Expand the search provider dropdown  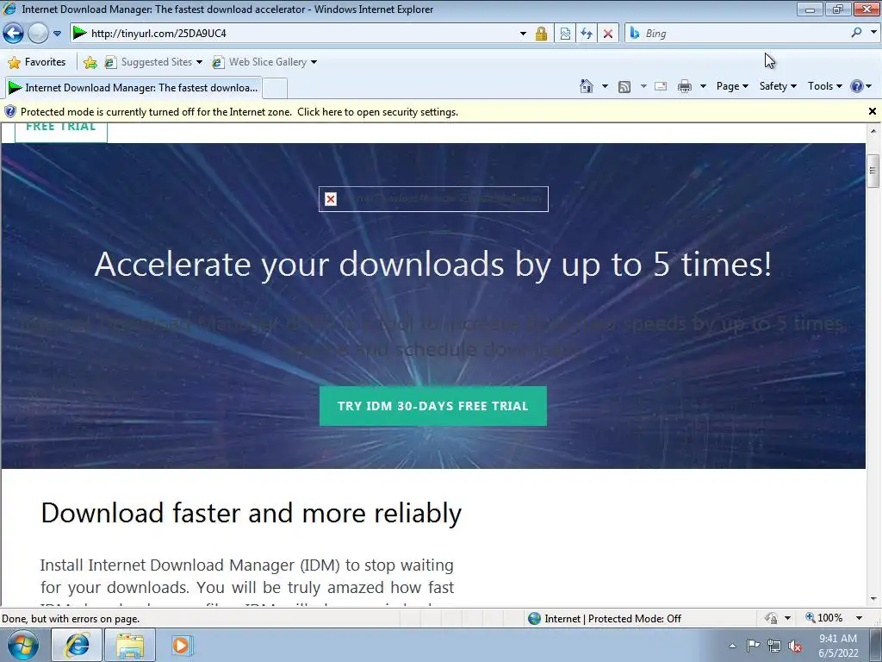873,33
